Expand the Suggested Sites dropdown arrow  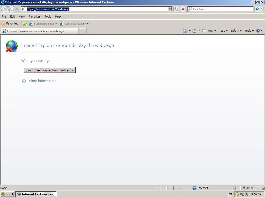pyautogui.click(x=56, y=24)
